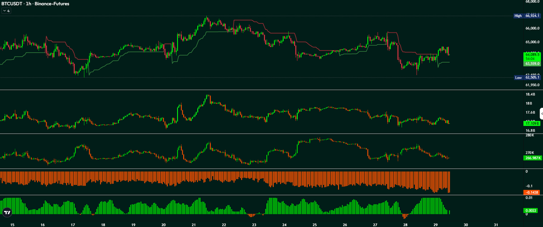This screenshot has width=543, height=227.
Task: Click the 266.987K value label
Action: pyautogui.click(x=532, y=158)
